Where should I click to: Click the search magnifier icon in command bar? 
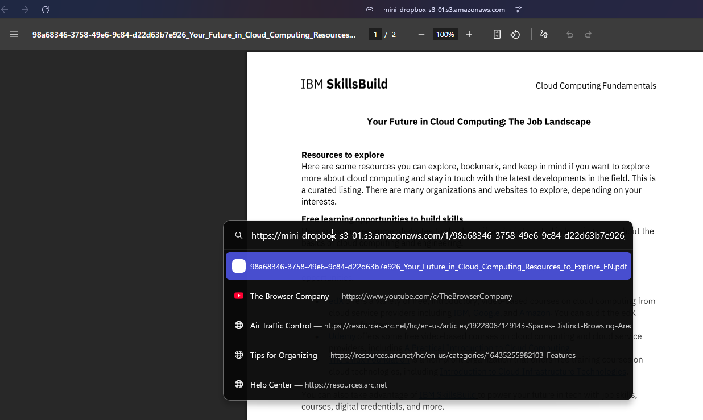coord(239,236)
